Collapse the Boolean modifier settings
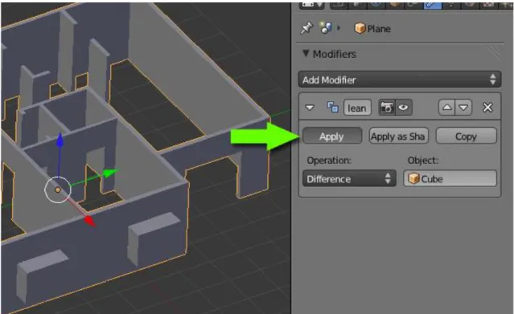The height and width of the screenshot is (314, 514). click(310, 108)
